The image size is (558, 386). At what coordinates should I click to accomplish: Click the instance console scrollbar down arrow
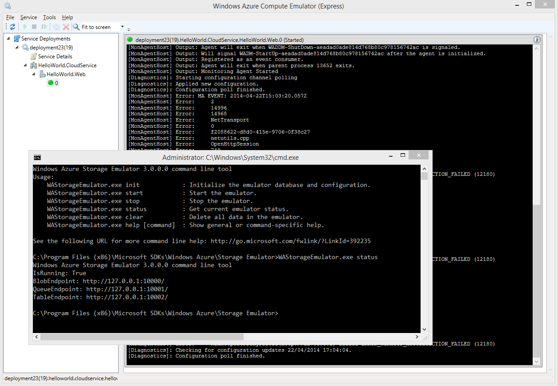click(x=537, y=362)
